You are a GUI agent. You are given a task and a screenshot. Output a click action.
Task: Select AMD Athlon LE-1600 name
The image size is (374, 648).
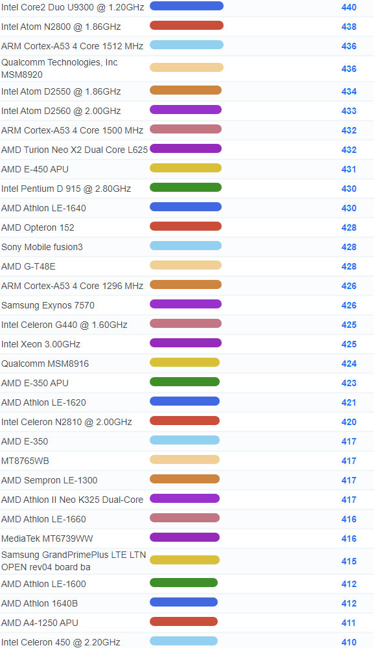[44, 584]
